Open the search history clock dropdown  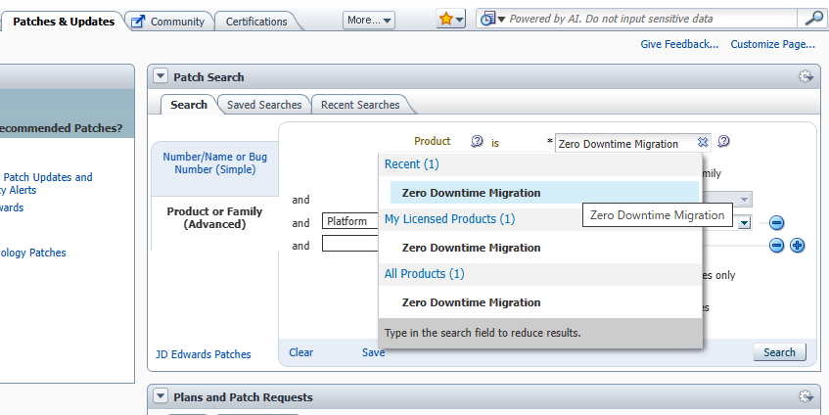click(x=491, y=19)
